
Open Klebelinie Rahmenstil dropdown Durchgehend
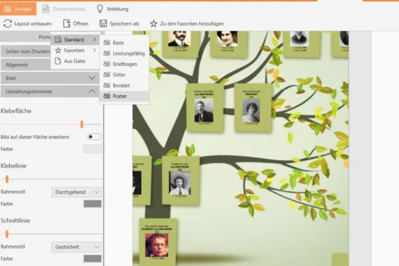76,192
